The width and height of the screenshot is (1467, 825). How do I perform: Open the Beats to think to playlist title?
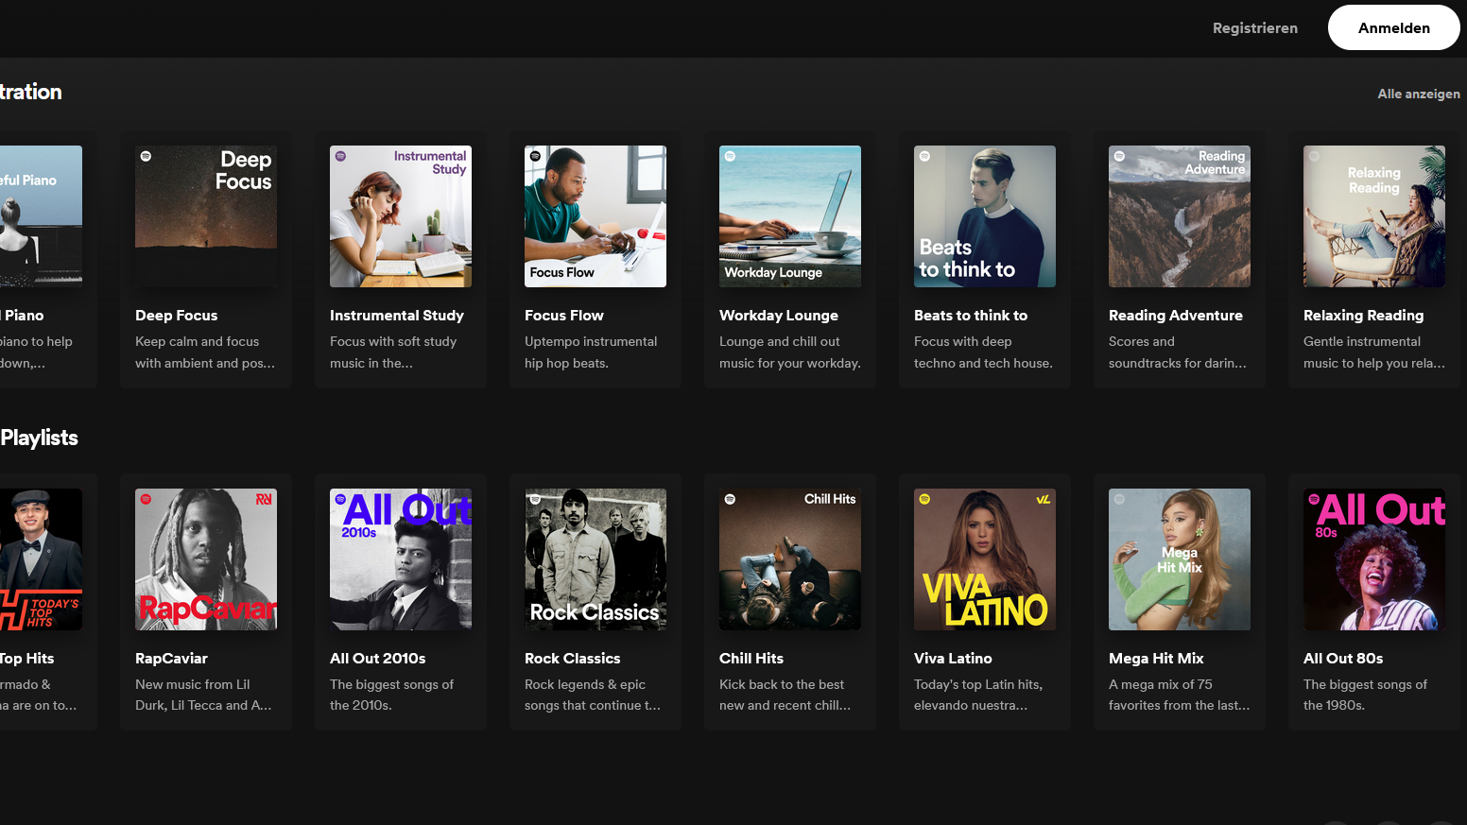(970, 315)
